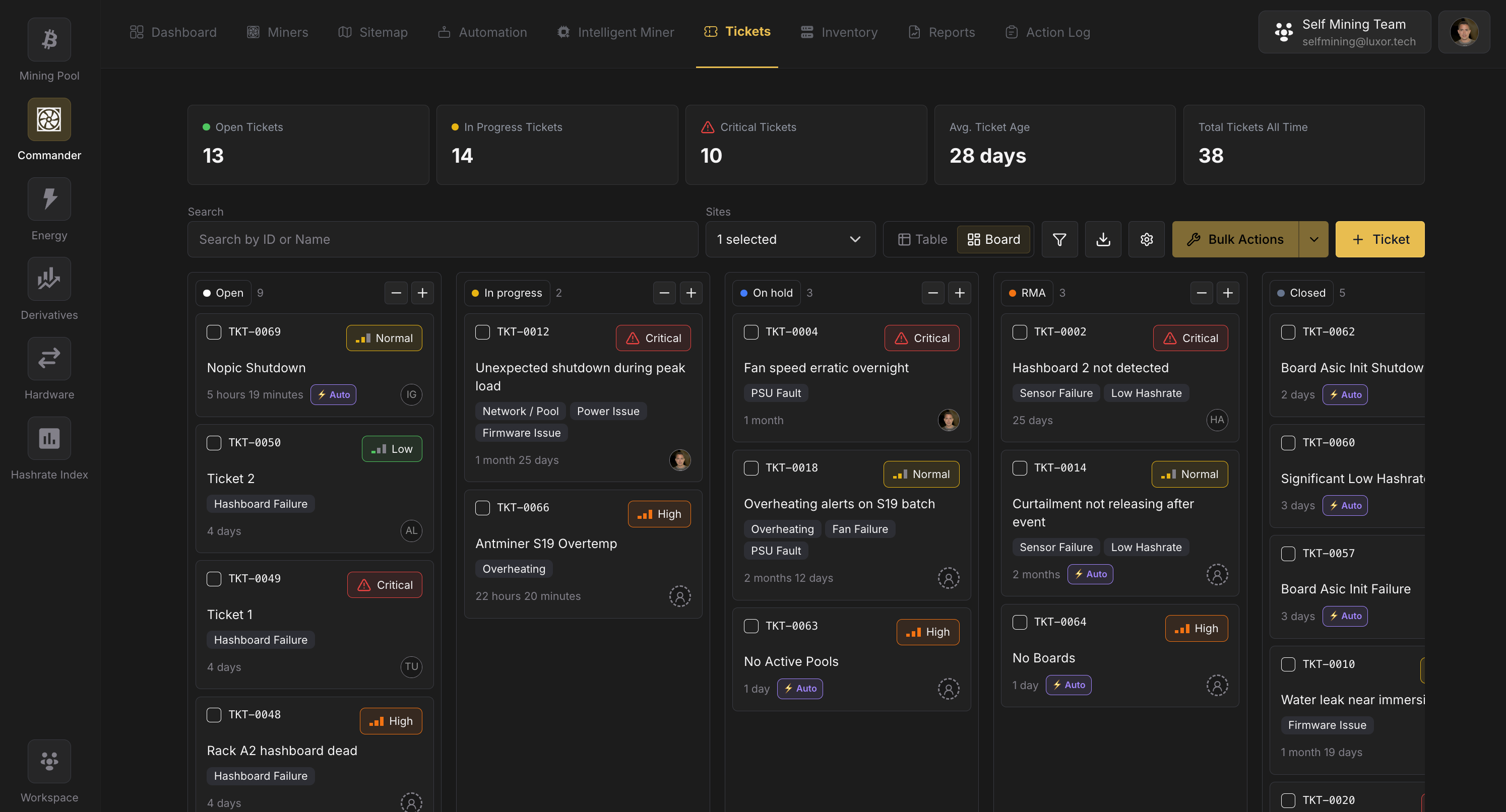This screenshot has width=1506, height=812.
Task: Click the 'Network / Pool' tag
Action: [x=520, y=411]
